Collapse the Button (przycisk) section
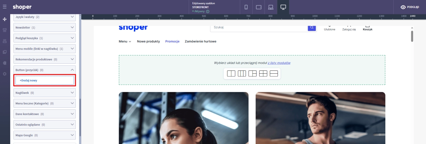Screen dimensions: 426x144 (72, 70)
